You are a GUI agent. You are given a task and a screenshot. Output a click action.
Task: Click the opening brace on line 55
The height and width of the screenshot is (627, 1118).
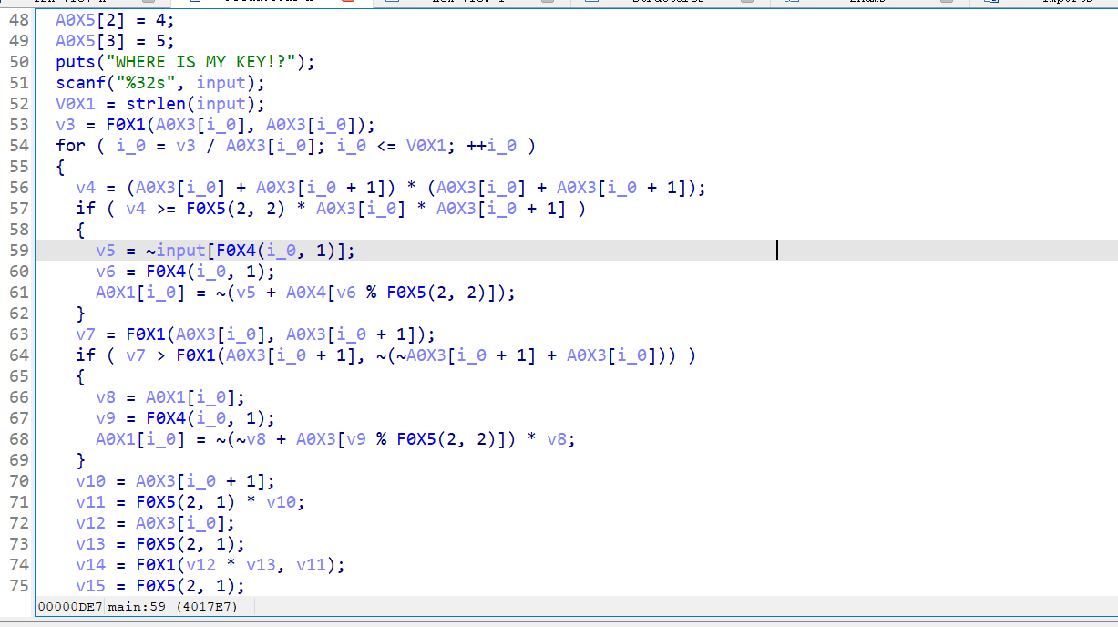[60, 167]
